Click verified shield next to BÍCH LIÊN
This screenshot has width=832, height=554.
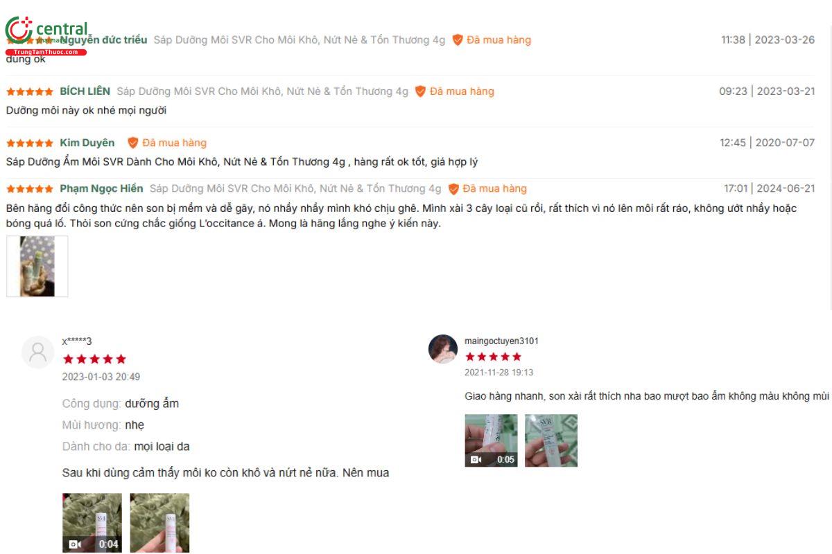[420, 91]
